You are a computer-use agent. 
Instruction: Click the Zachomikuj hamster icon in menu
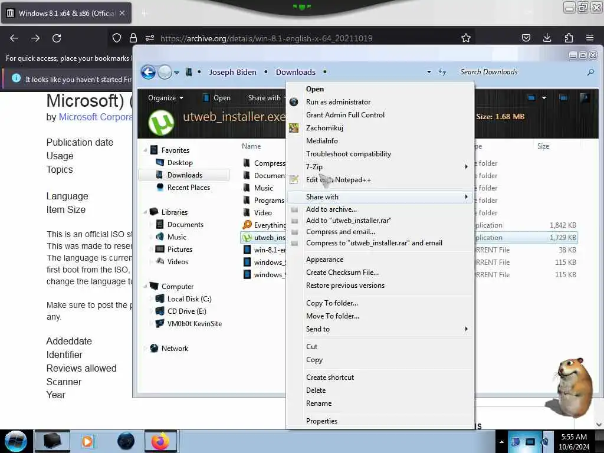pyautogui.click(x=294, y=128)
